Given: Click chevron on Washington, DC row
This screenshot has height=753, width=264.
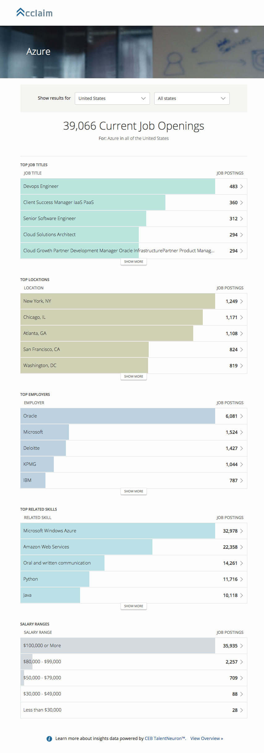Looking at the screenshot, I should 241,366.
